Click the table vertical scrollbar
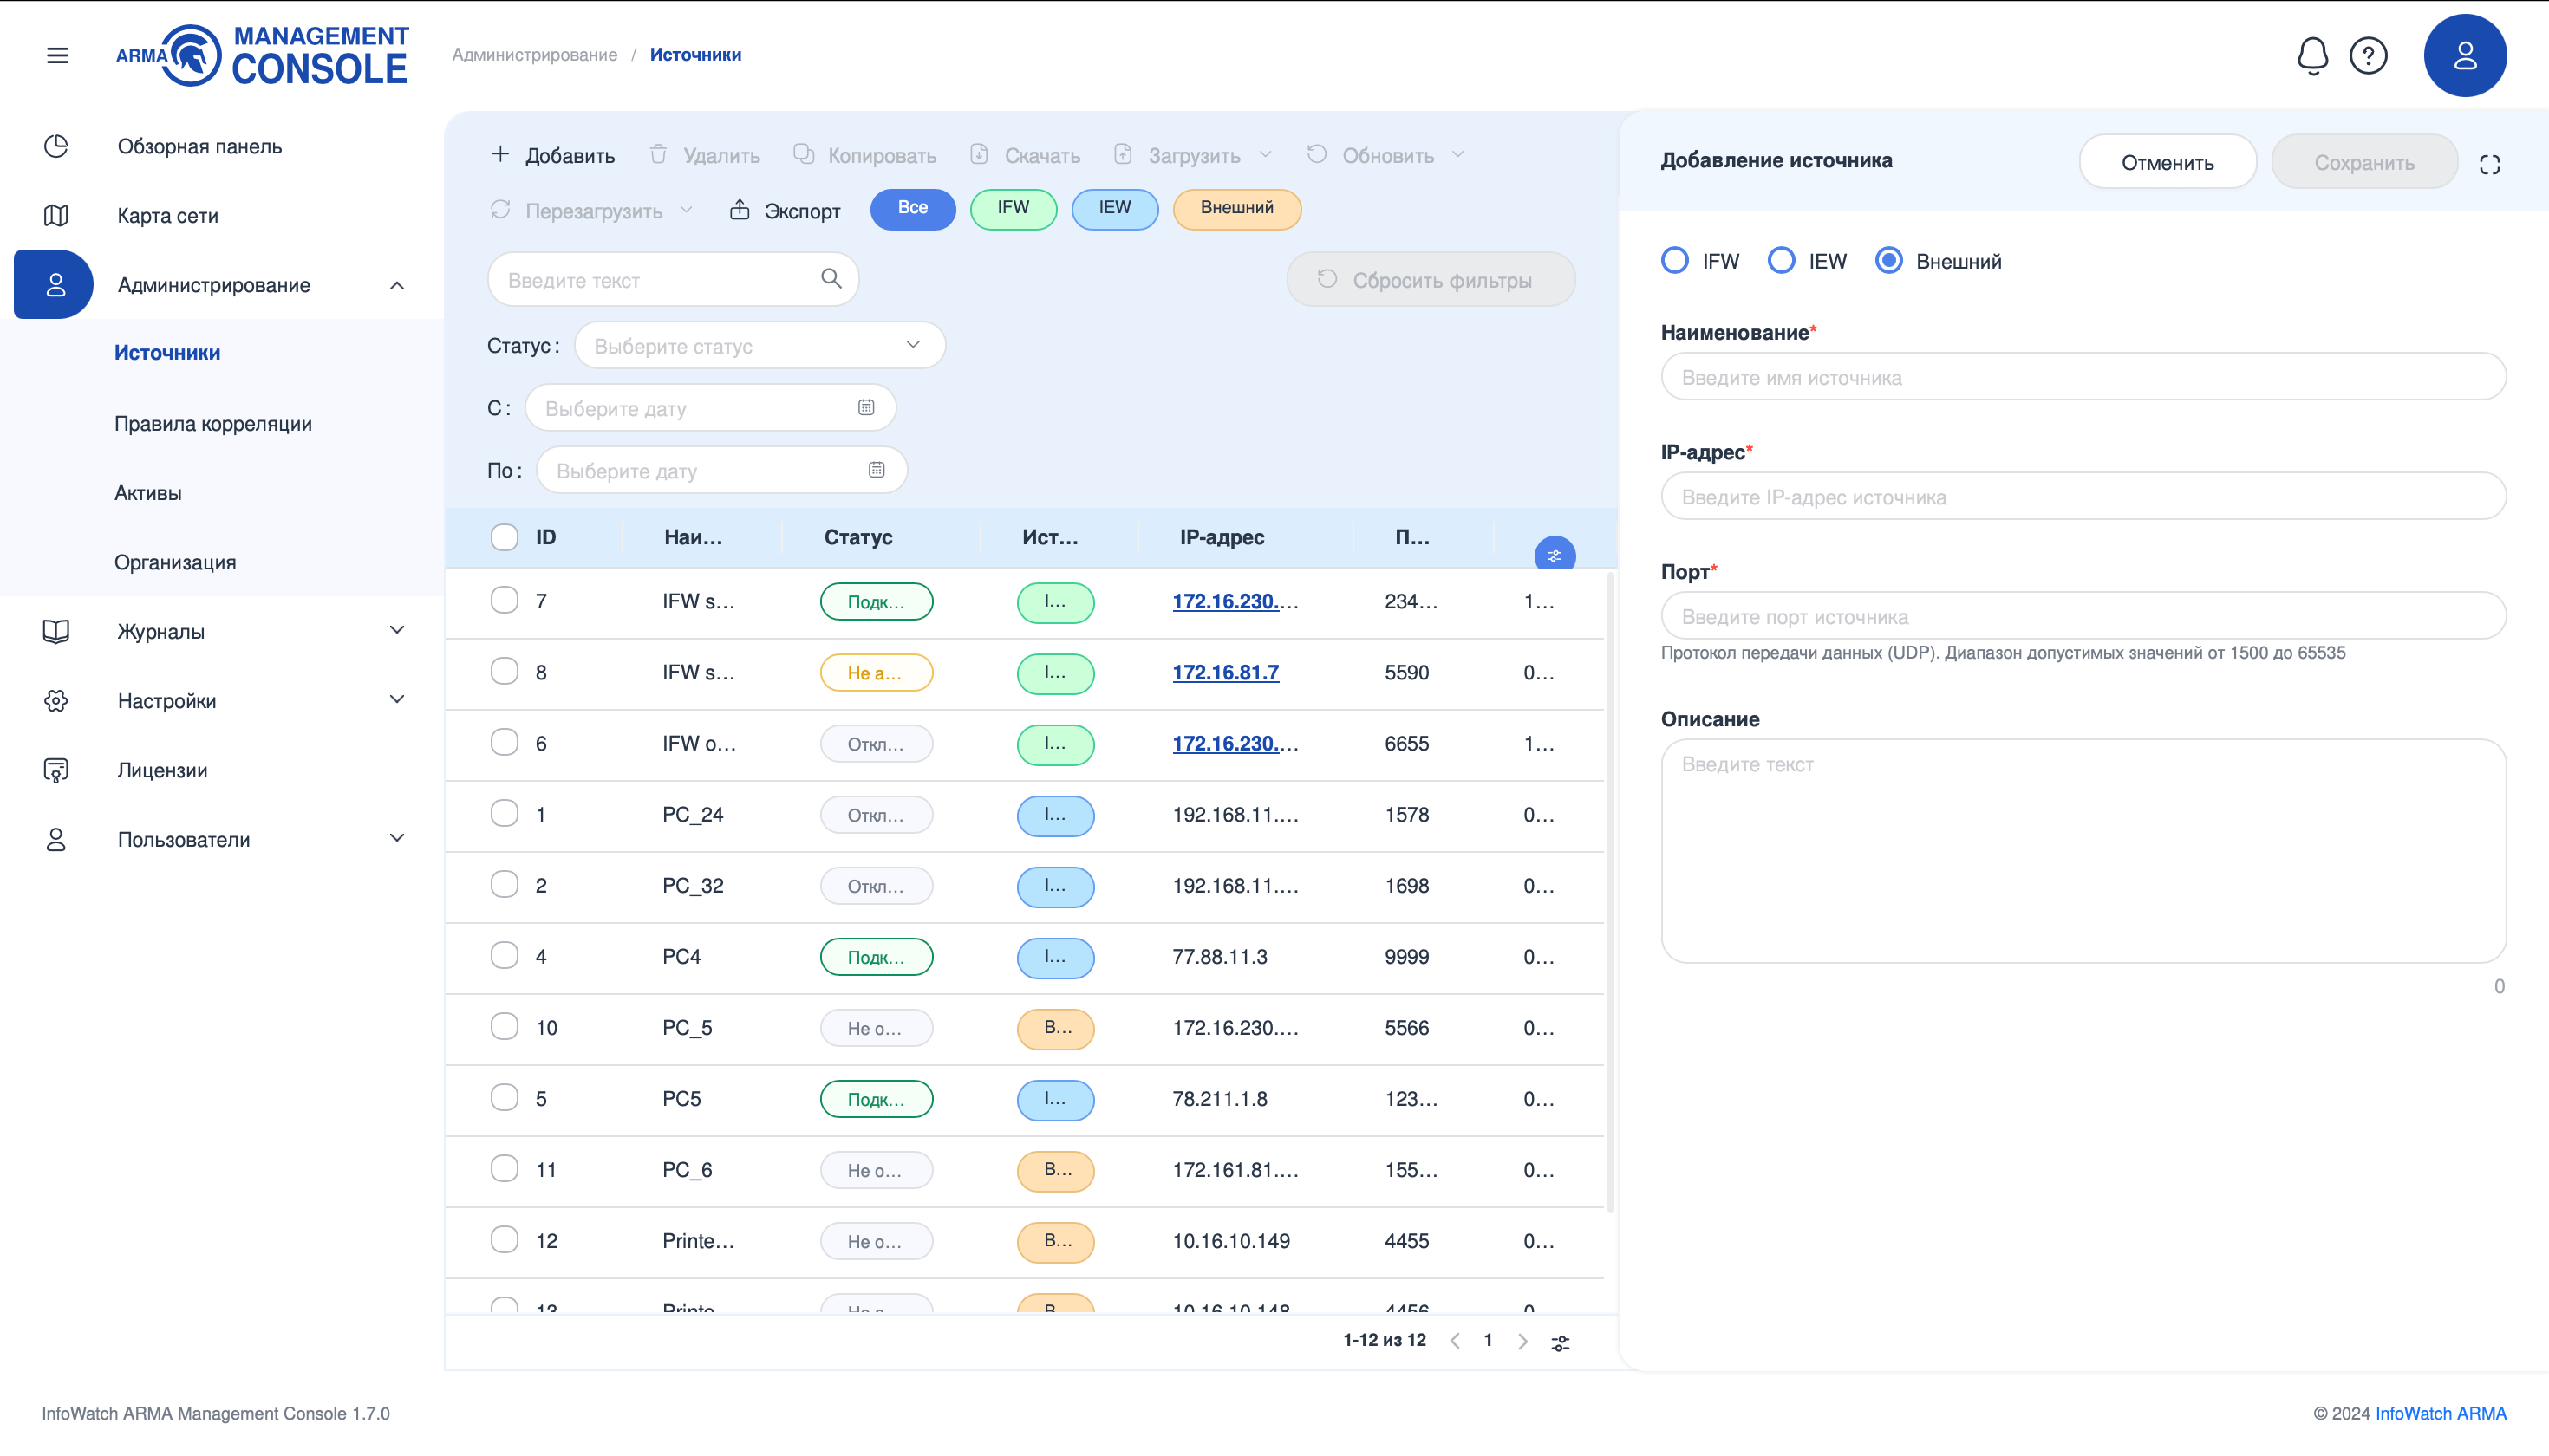The width and height of the screenshot is (2549, 1456). point(1610,890)
